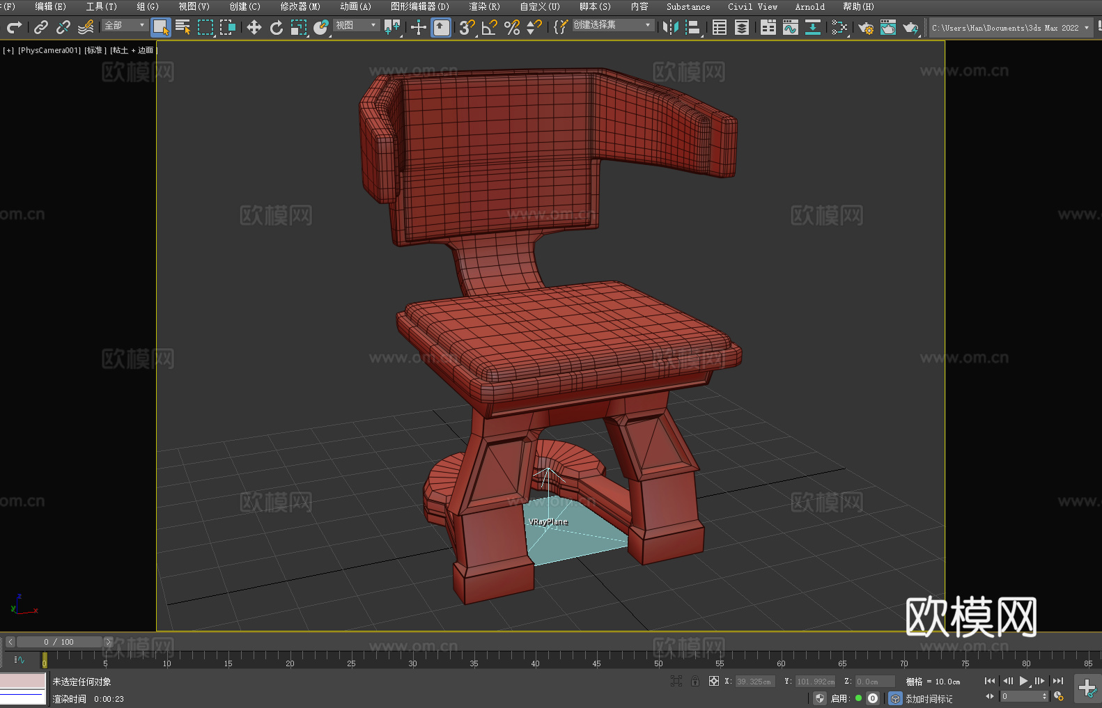Toggle the Percent Snap icon
Viewport: 1102px width, 708px height.
[512, 27]
